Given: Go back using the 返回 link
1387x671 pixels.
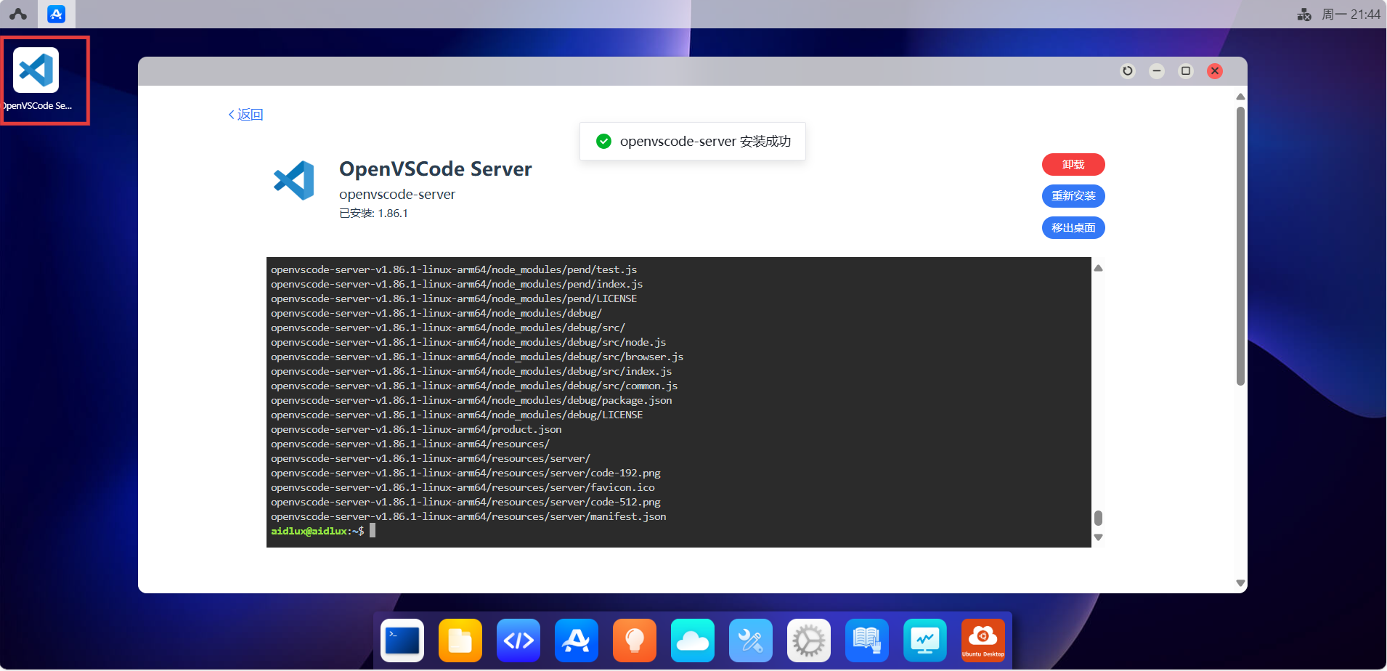Looking at the screenshot, I should [x=246, y=115].
